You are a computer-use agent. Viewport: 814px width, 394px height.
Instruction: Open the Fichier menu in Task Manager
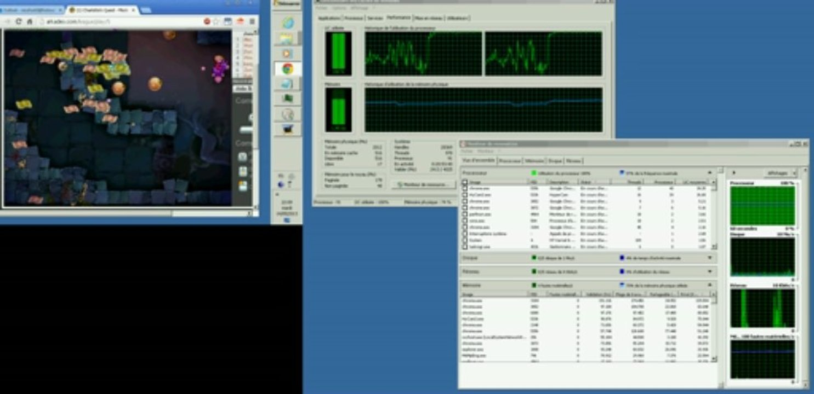(322, 8)
